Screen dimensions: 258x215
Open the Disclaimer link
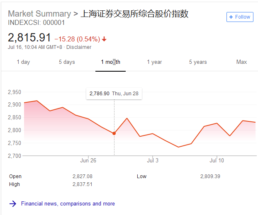click(79, 47)
